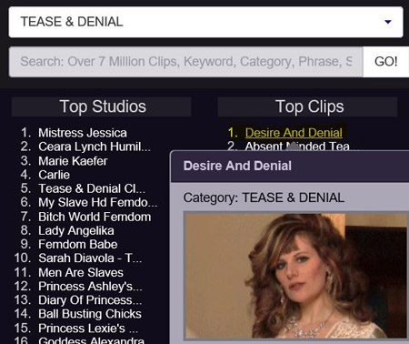Click the TEASE & DENIAL category combo box

(x=205, y=22)
